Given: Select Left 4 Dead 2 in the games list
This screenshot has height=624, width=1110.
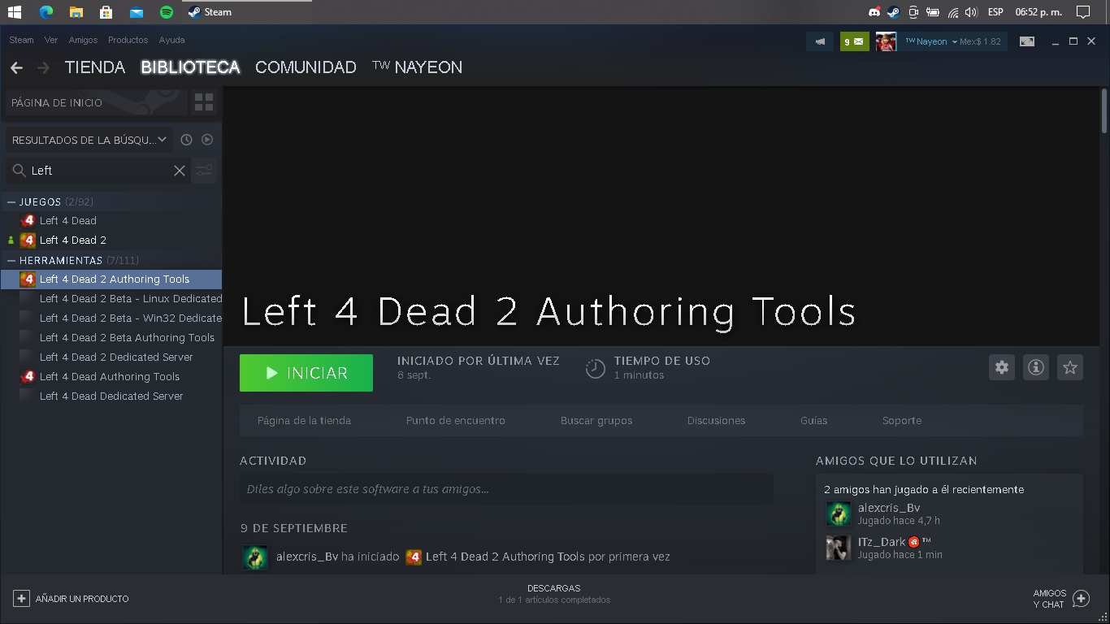Looking at the screenshot, I should pyautogui.click(x=111, y=240).
